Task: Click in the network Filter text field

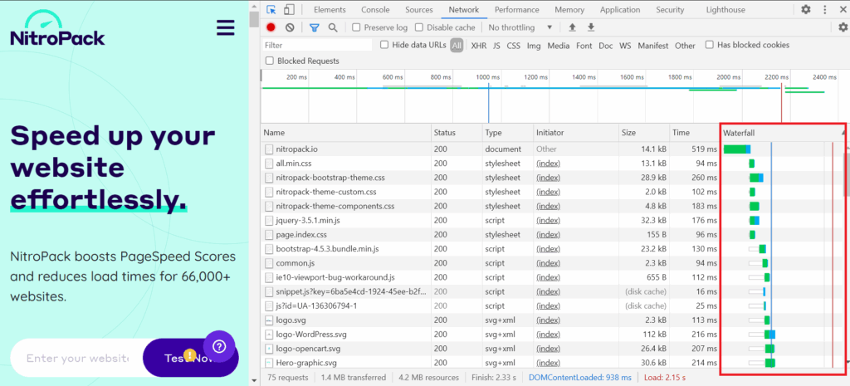Action: (x=317, y=45)
